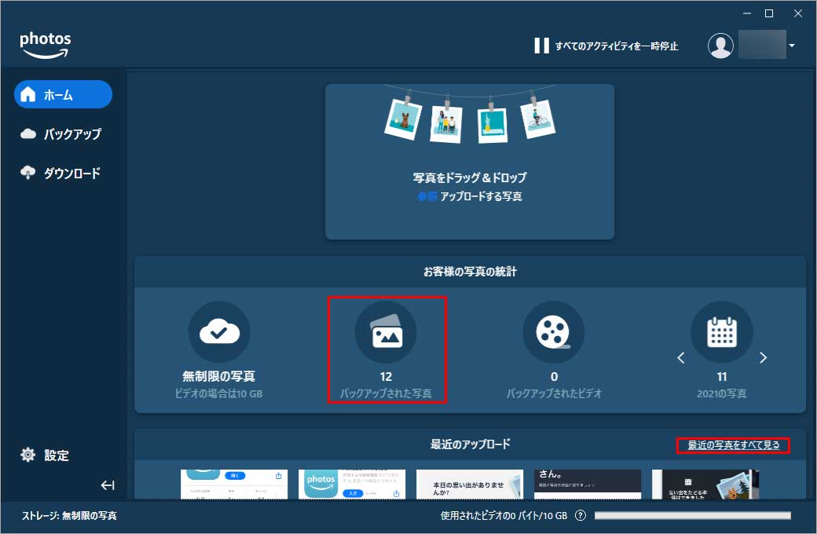Select the ホーム sidebar item
This screenshot has width=817, height=534.
point(63,95)
